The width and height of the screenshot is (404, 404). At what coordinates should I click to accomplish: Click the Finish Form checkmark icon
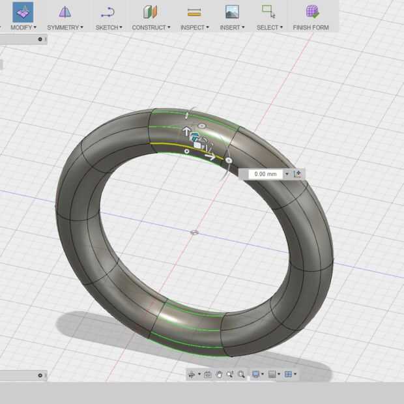312,12
